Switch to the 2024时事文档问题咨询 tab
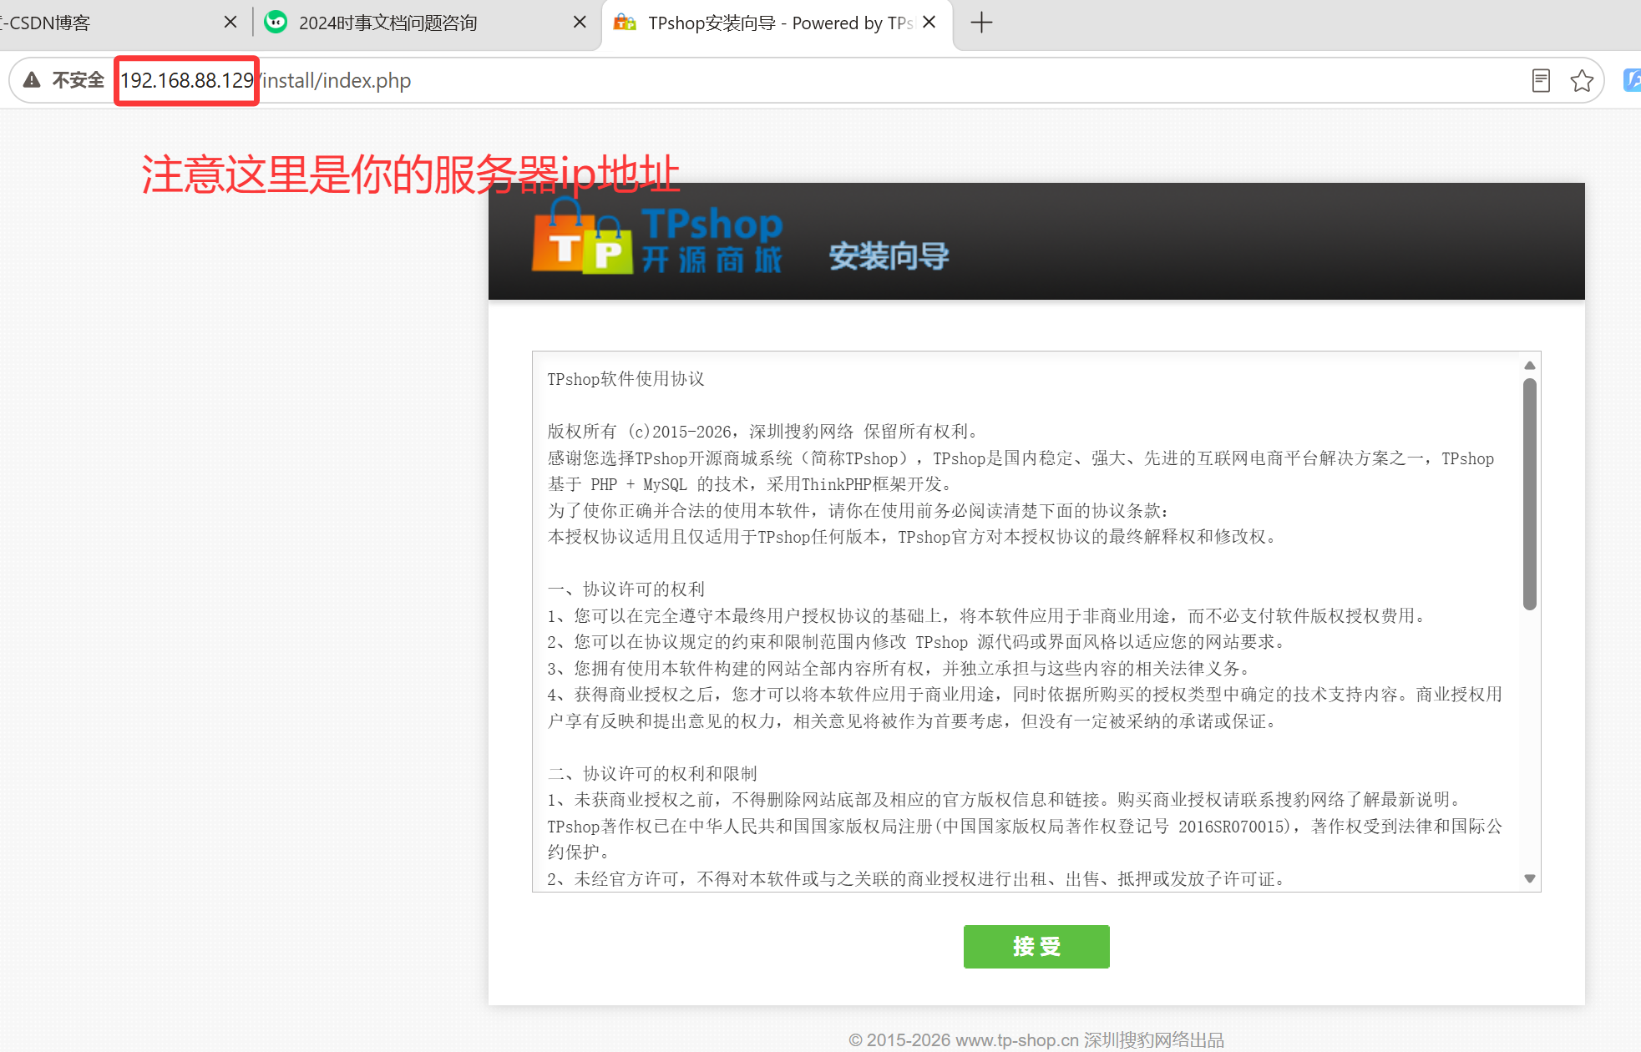 tap(426, 23)
